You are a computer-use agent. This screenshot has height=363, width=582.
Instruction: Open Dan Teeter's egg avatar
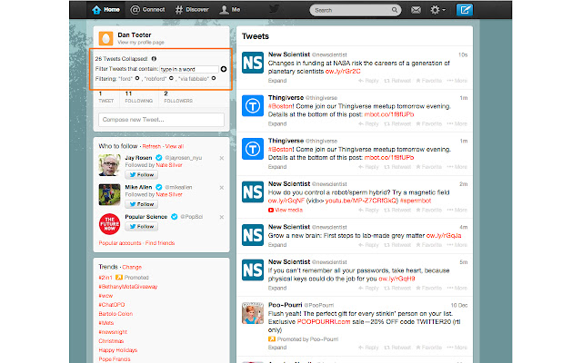pos(105,38)
